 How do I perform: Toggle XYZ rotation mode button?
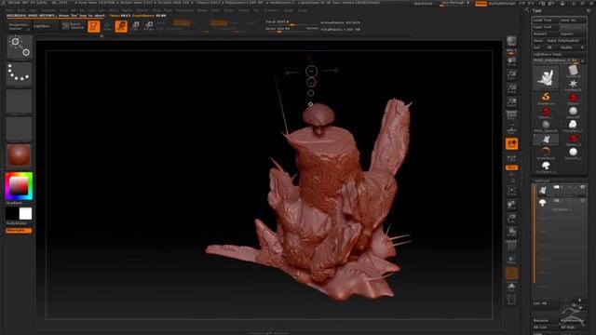(511, 167)
